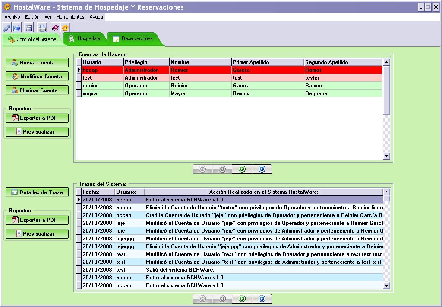
Task: Select the trace starting "Creó la Cuenta de Usuario"
Action: pos(230,215)
